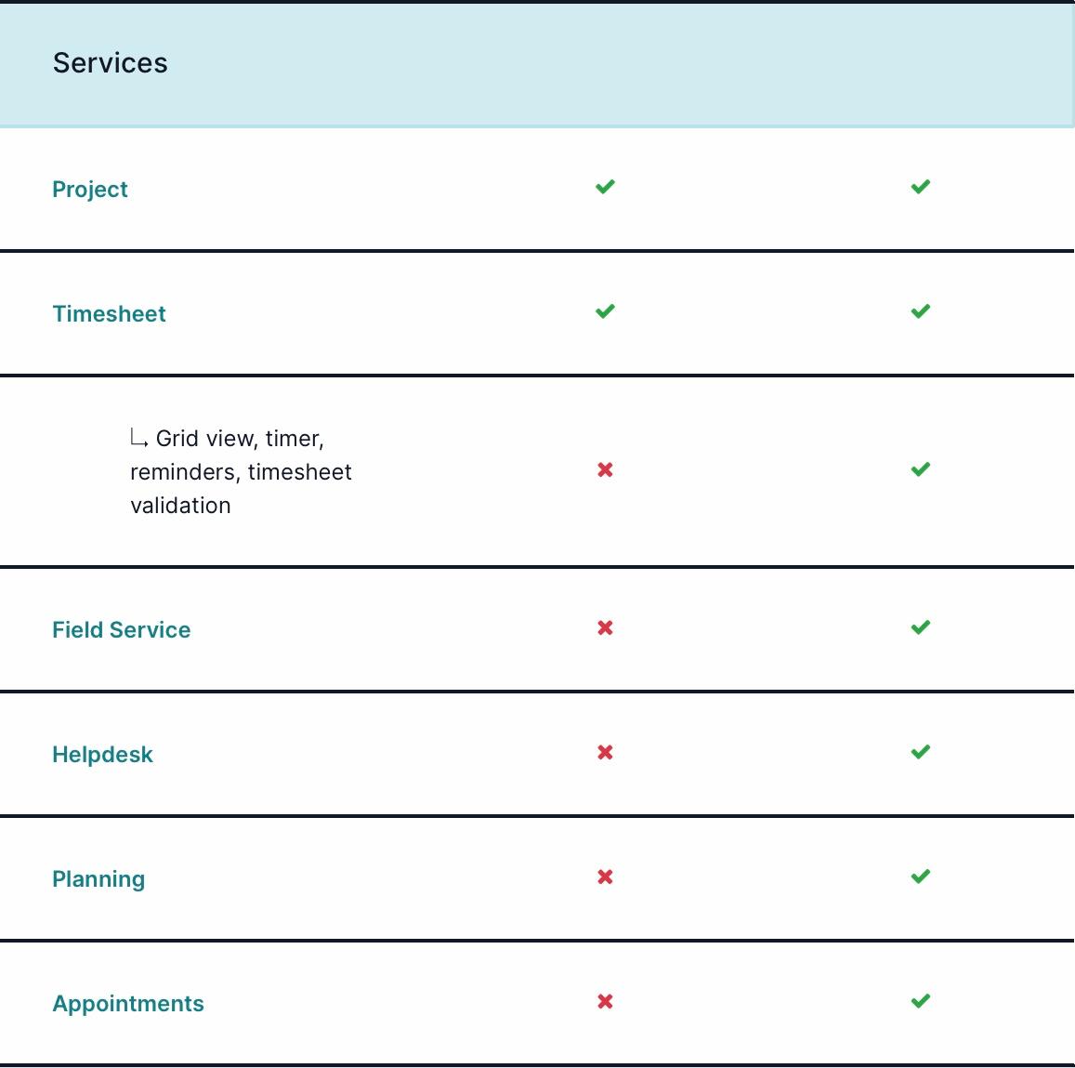The width and height of the screenshot is (1075, 1068).
Task: Click the green checkmark in Grid view row
Action: coord(921,469)
